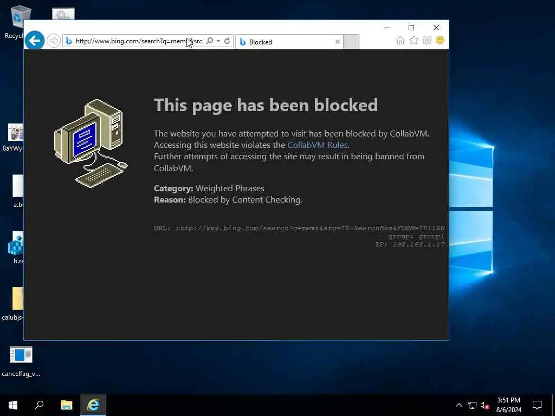Close the Internet Explorer window
The height and width of the screenshot is (416, 555).
436,28
